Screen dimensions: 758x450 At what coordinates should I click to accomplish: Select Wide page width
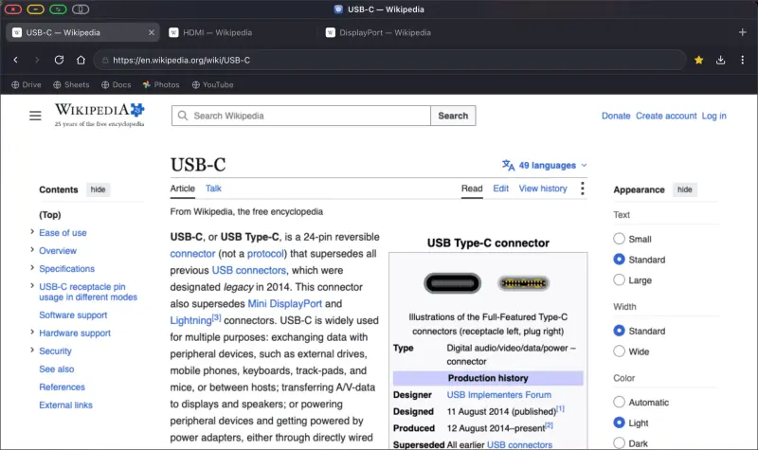tap(619, 351)
